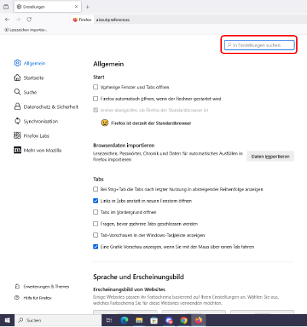Launch Microsoft Edge from the taskbar
This screenshot has width=307, height=327.
124,320
